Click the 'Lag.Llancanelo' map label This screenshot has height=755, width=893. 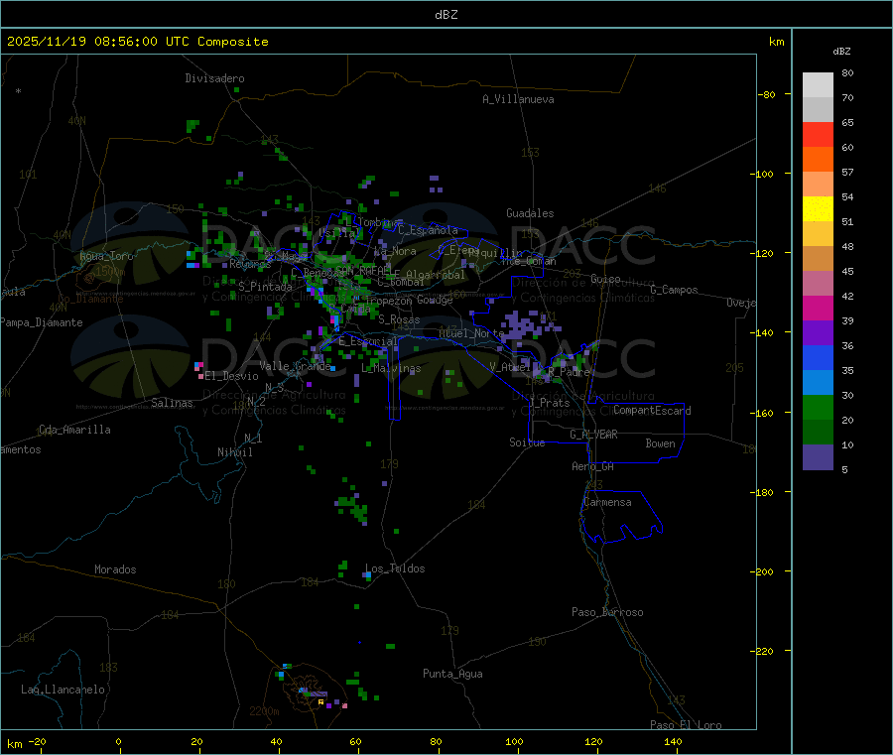click(x=63, y=690)
